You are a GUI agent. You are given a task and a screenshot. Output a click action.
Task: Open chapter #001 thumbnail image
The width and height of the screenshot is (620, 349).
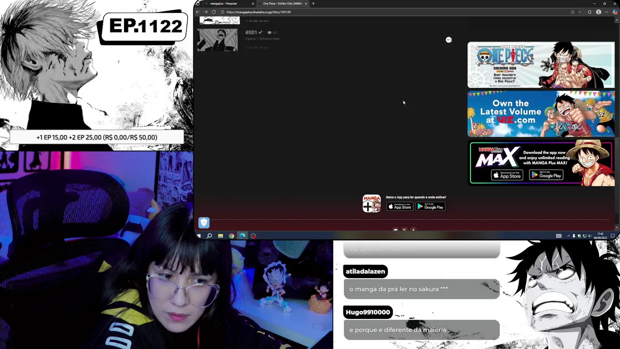pos(217,40)
